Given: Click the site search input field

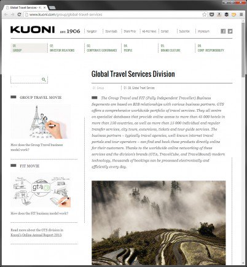Looking at the screenshot, I should click(x=29, y=80).
